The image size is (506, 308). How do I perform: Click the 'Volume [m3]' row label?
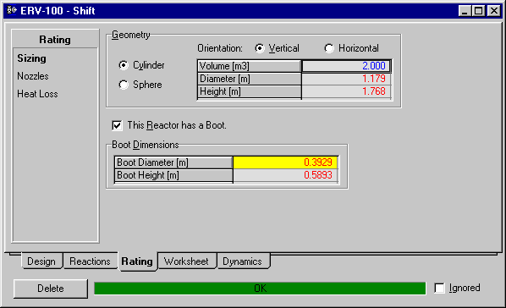[x=250, y=66]
